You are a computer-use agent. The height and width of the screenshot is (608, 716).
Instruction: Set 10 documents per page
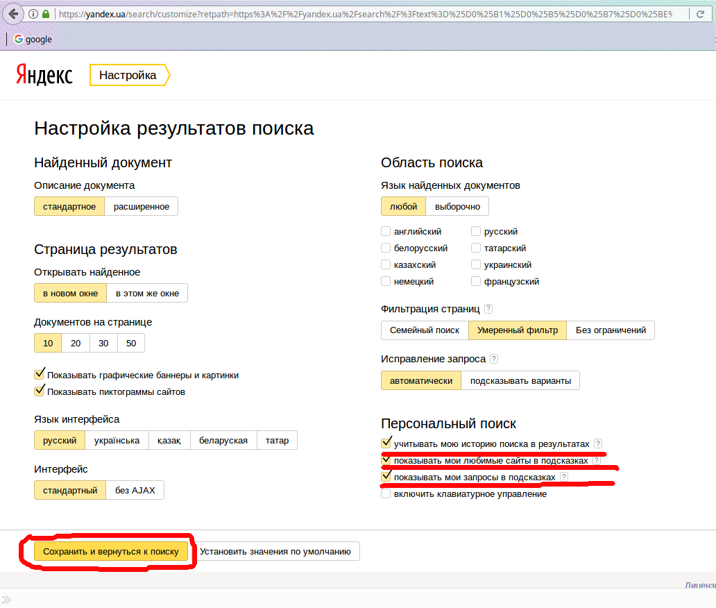(48, 343)
